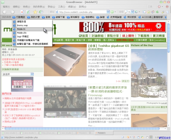171x140 pixels.
Task: Click into the address bar URL field
Action: [83, 12]
